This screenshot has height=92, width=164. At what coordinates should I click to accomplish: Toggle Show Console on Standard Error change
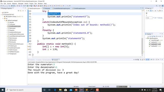pyautogui.click(x=148, y=60)
